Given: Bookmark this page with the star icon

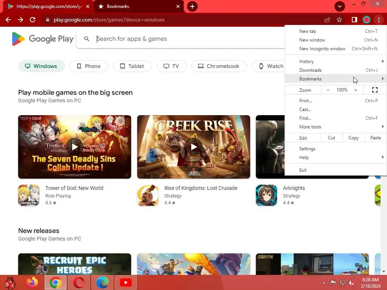Looking at the screenshot, I should pos(339,20).
